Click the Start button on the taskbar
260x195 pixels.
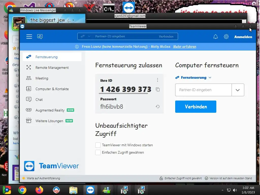point(7,190)
